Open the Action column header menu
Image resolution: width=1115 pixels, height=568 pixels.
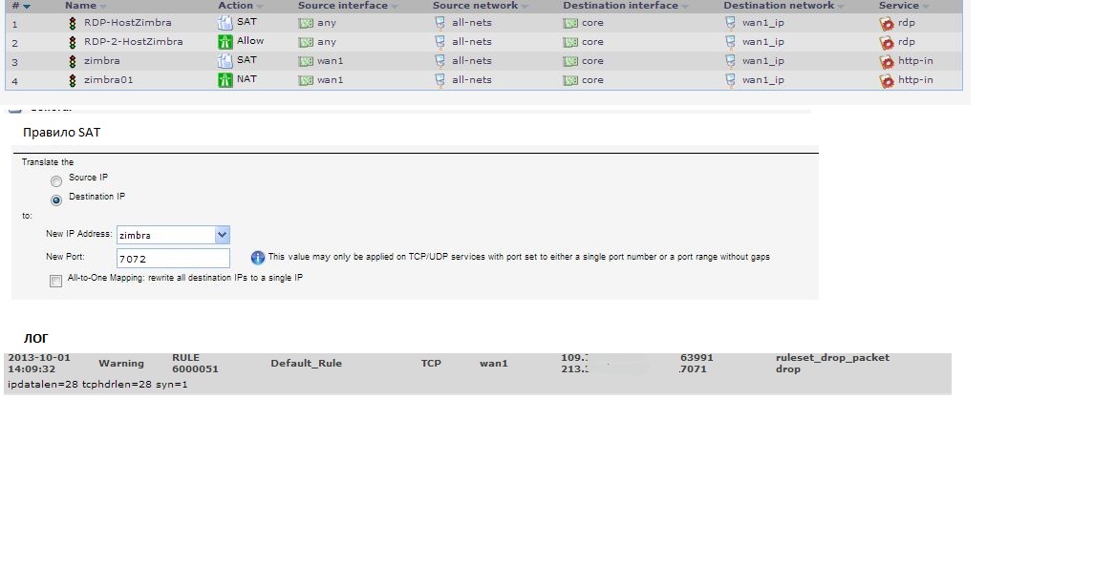[x=259, y=7]
